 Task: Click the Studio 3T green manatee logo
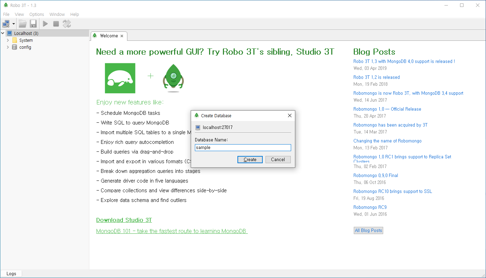click(120, 78)
